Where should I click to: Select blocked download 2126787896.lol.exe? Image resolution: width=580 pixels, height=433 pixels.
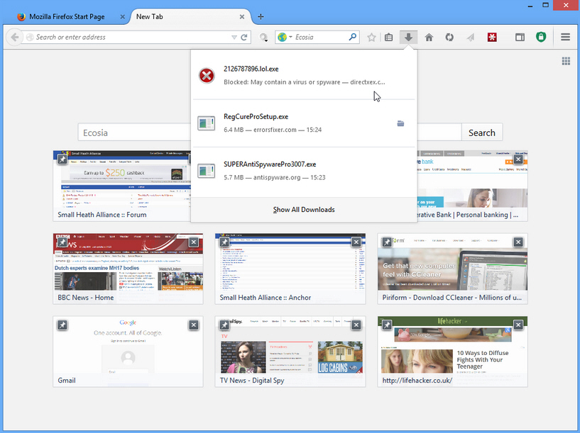[x=304, y=75]
